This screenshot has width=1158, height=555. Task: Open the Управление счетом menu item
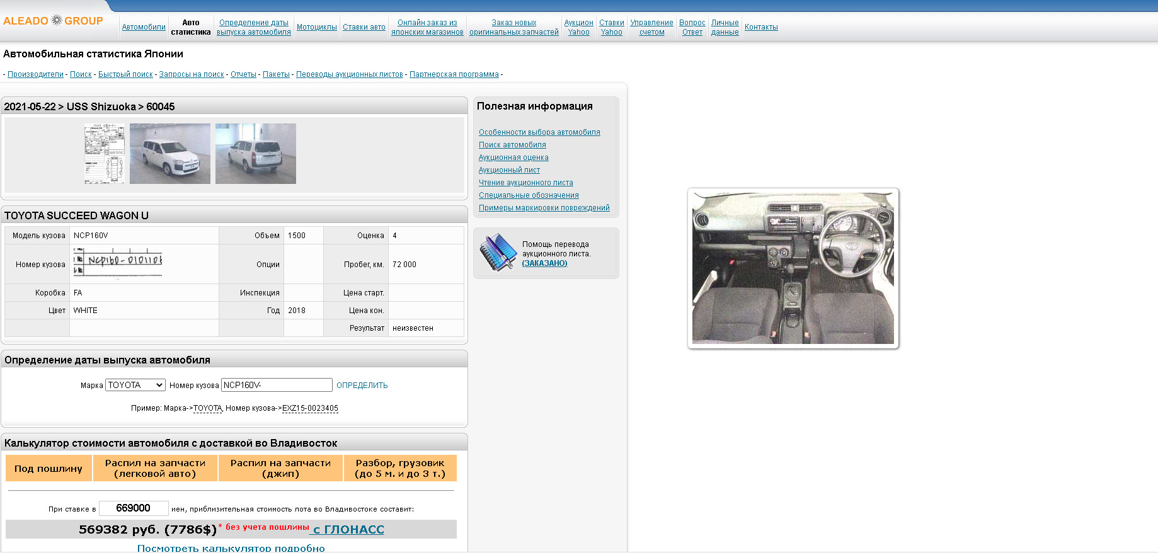pos(652,27)
